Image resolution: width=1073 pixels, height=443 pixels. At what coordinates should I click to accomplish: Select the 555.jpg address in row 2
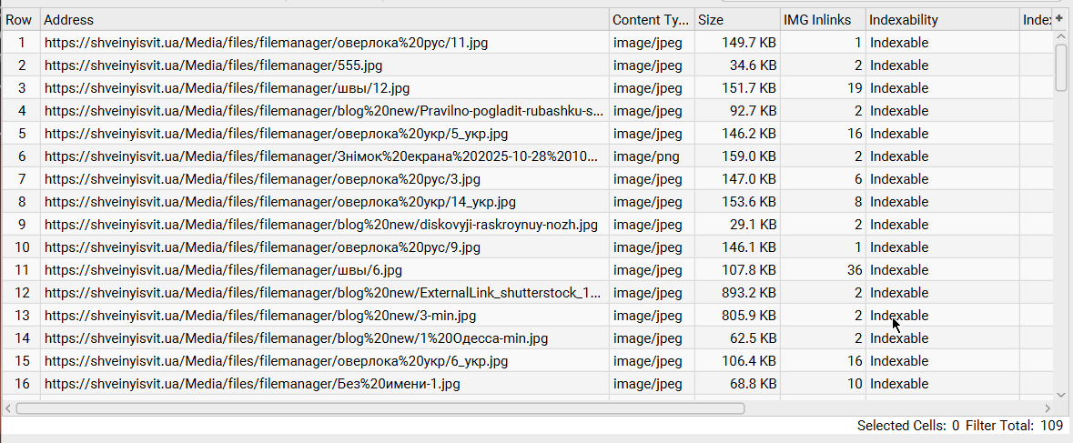(x=213, y=65)
